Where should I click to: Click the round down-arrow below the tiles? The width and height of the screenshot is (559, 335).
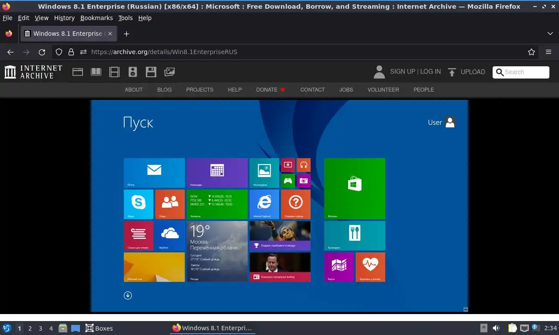pos(128,295)
